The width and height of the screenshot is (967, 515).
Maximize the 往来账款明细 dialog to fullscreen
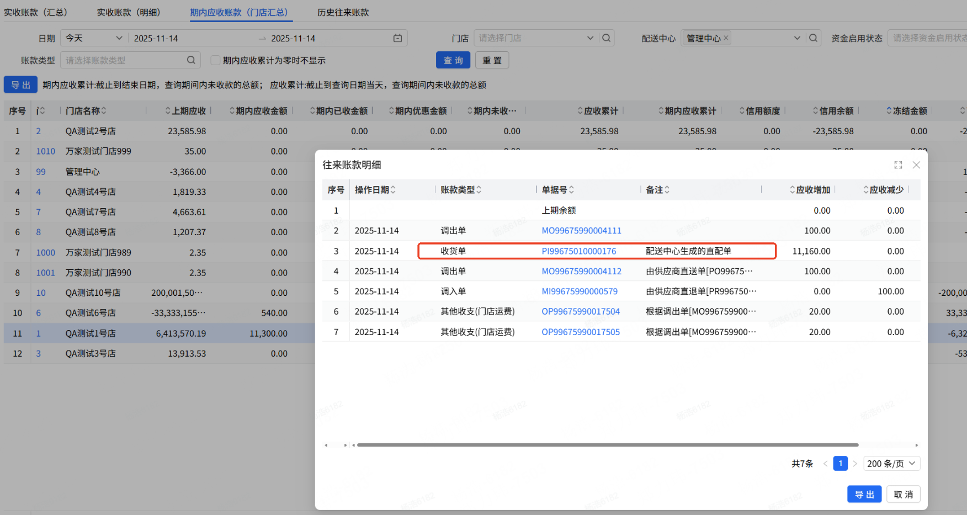pos(898,165)
